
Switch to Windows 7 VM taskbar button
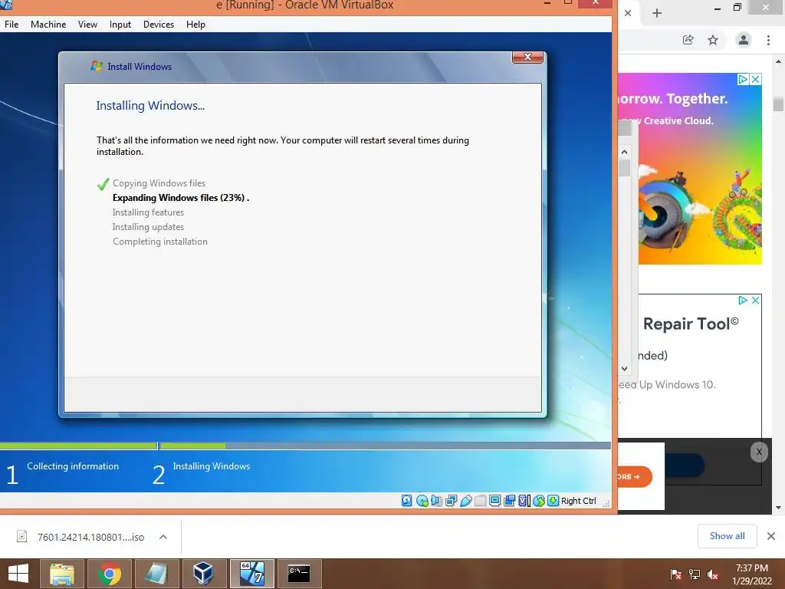tap(251, 574)
